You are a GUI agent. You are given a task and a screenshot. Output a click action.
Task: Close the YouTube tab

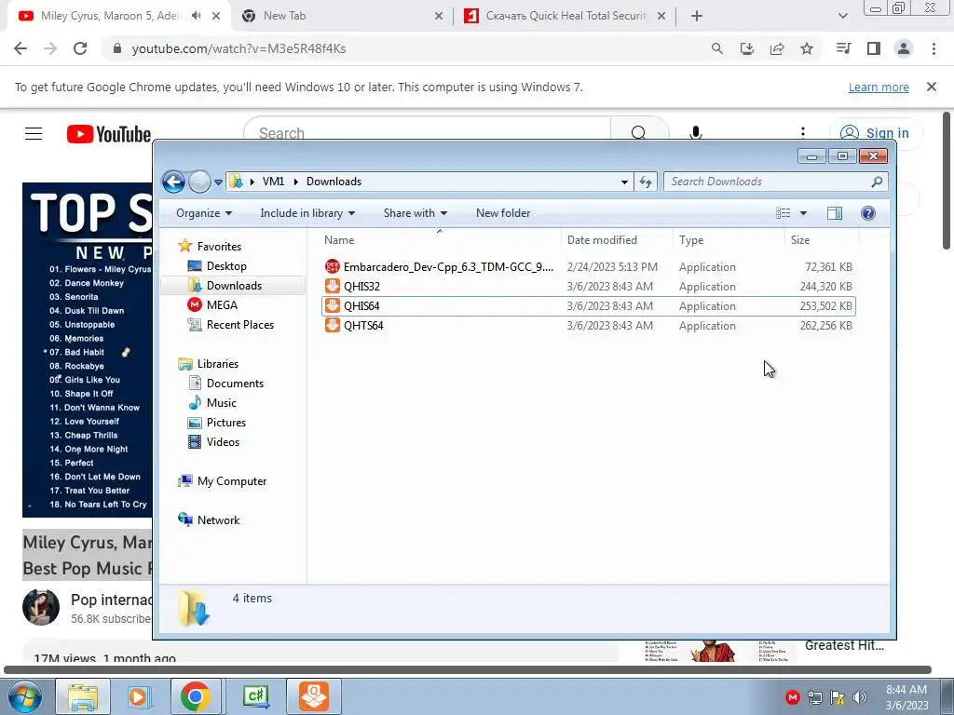(216, 16)
